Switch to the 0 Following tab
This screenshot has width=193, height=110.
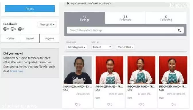(166, 18)
